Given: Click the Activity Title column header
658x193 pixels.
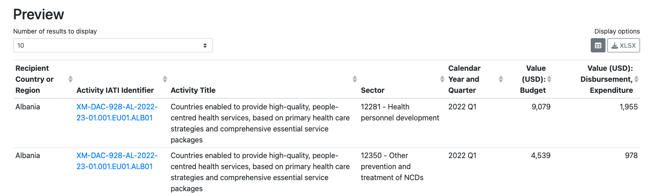Looking at the screenshot, I should click(x=193, y=90).
